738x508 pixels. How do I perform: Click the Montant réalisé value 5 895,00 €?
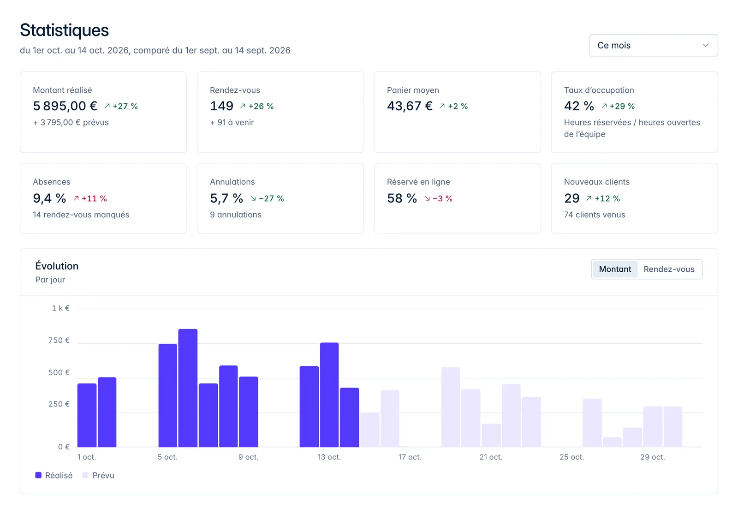[65, 106]
